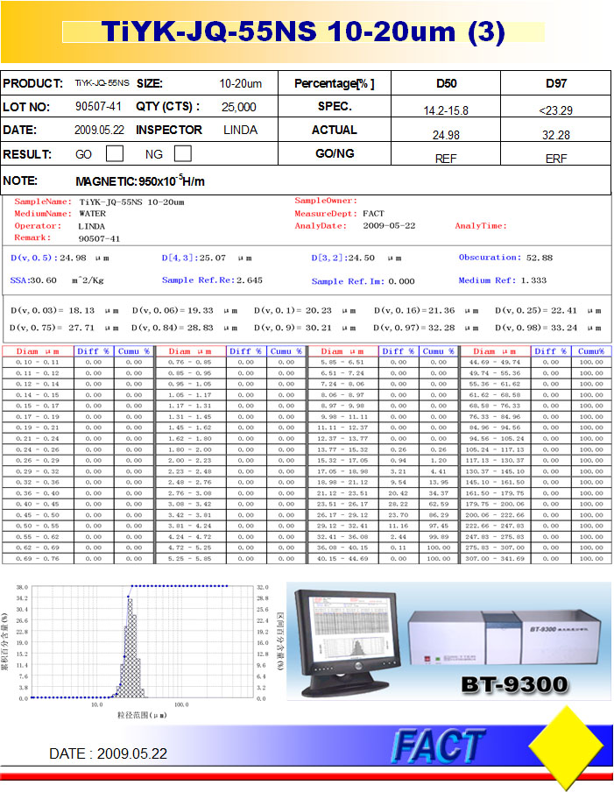Click the MAGNETIC 950x10-5 H/m note

click(140, 180)
